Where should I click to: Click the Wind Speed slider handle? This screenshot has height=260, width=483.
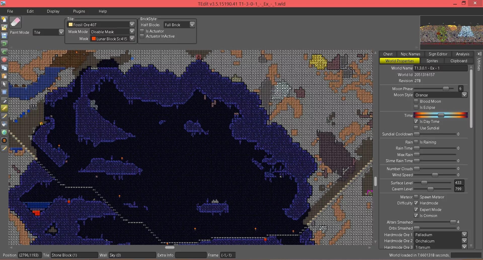click(x=435, y=175)
